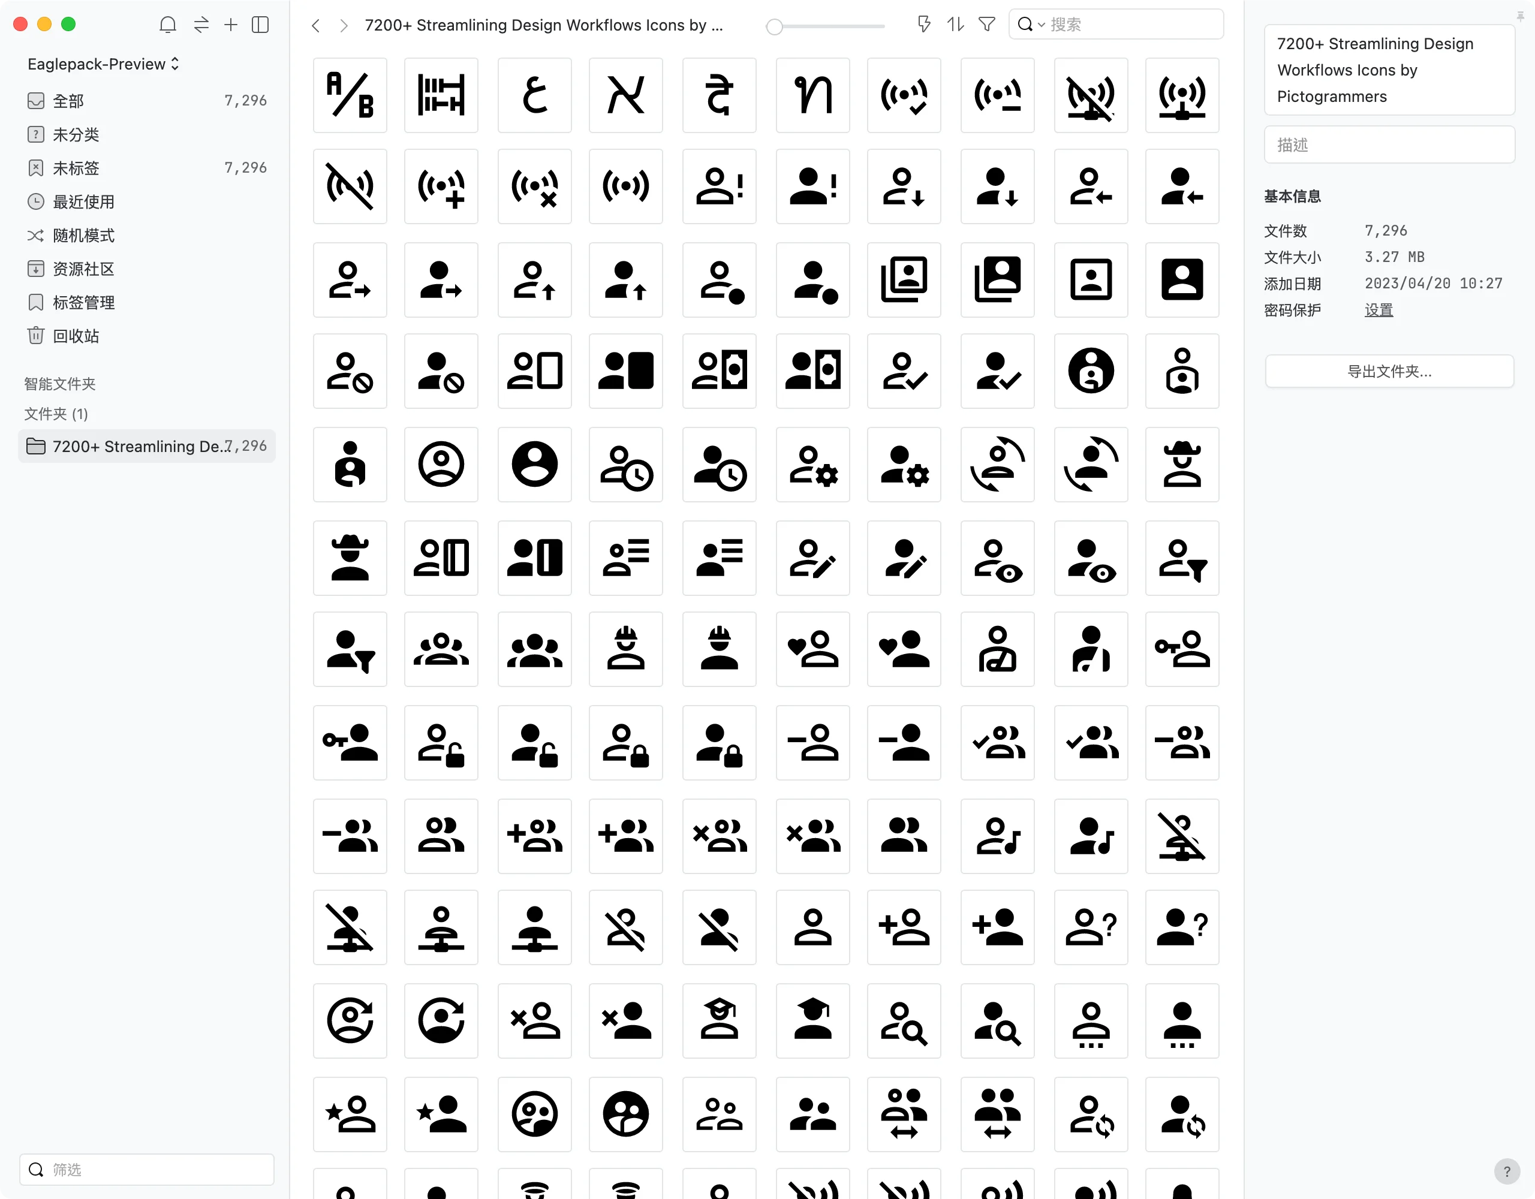Open the Eaglepack-Preview library switcher
The width and height of the screenshot is (1535, 1199).
[x=103, y=64]
